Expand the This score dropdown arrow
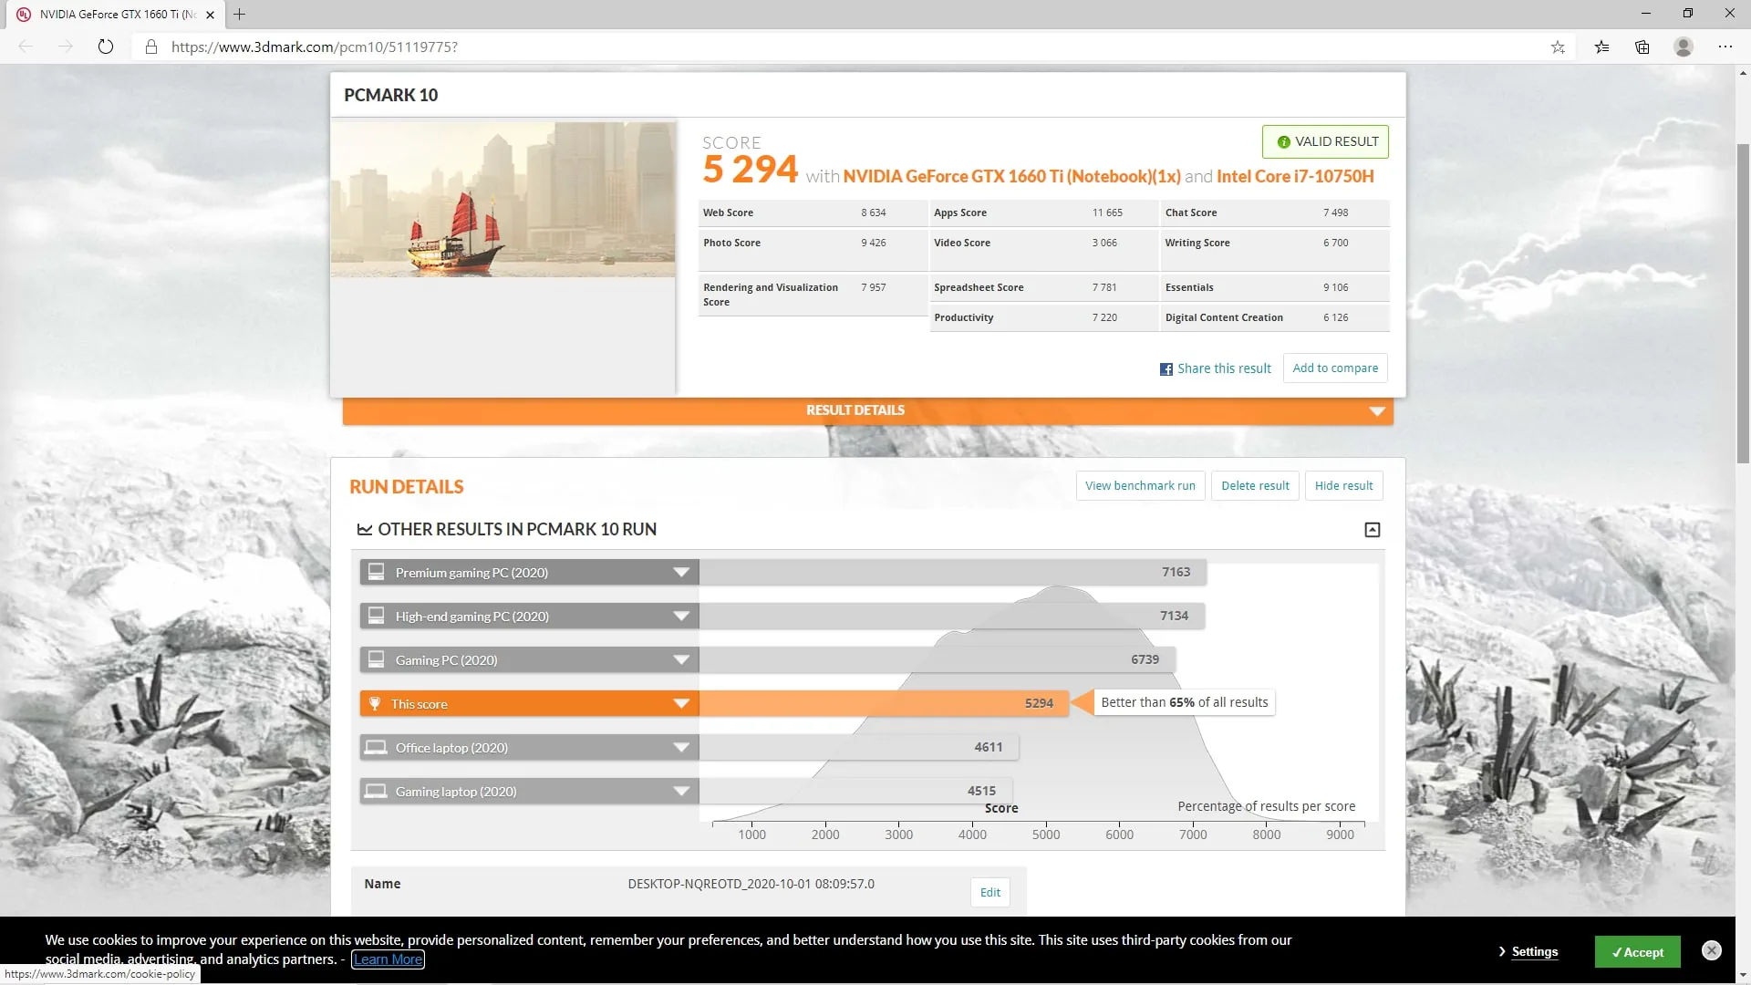 680,703
